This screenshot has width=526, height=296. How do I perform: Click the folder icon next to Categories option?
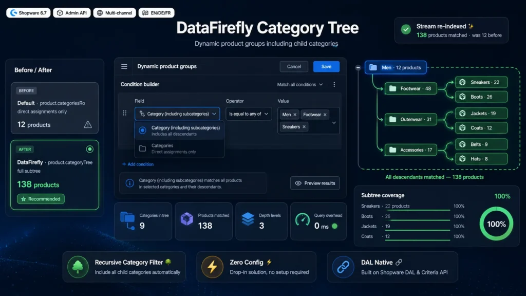(143, 149)
